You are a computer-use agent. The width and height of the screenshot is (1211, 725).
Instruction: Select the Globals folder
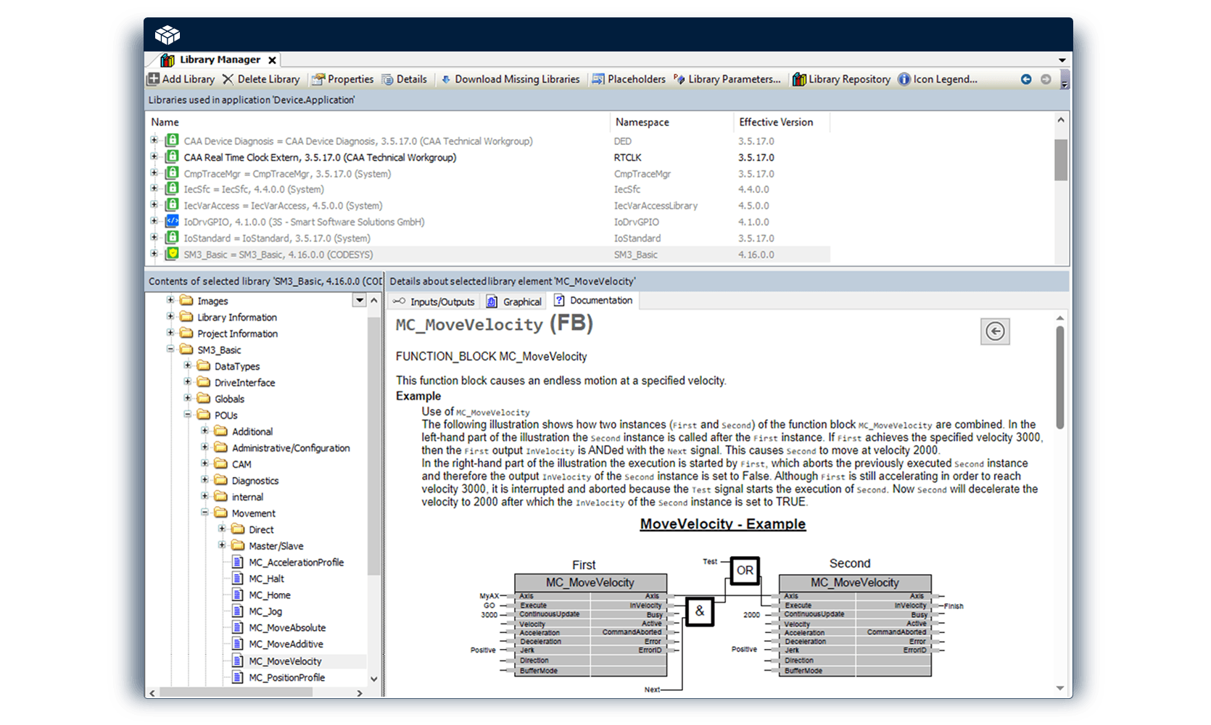[229, 399]
